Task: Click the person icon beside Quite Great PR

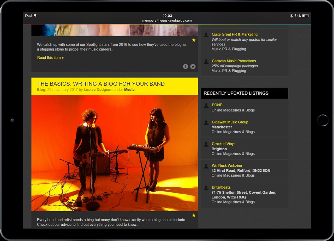Action: 206,35
